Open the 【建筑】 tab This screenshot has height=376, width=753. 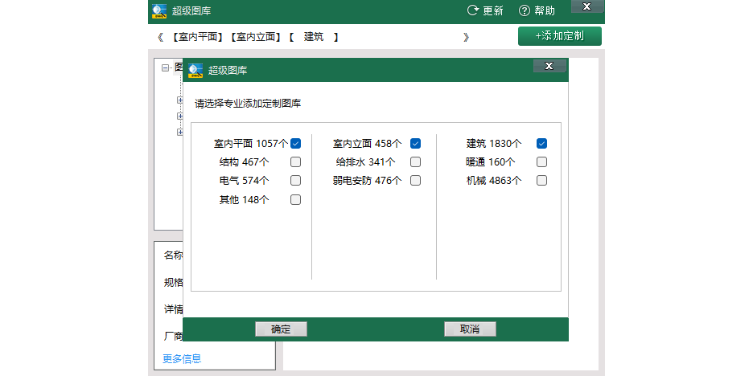pos(314,37)
